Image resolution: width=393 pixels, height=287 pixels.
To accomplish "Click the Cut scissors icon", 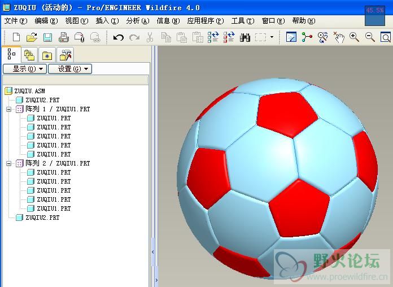I will tap(150, 37).
